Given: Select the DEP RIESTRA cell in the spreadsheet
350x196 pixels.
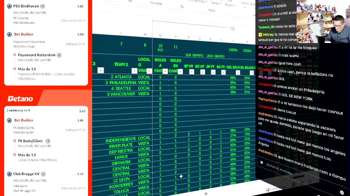Looking at the screenshot, I should (x=121, y=151).
